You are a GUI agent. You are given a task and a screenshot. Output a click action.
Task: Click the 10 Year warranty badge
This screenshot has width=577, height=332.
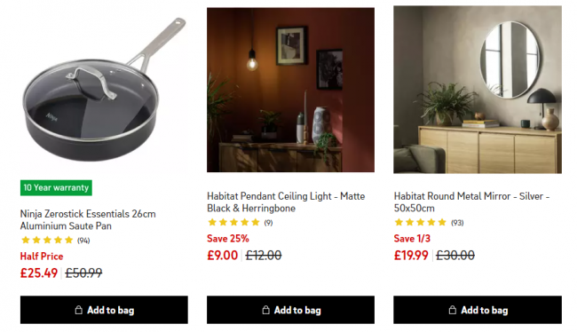click(x=56, y=187)
